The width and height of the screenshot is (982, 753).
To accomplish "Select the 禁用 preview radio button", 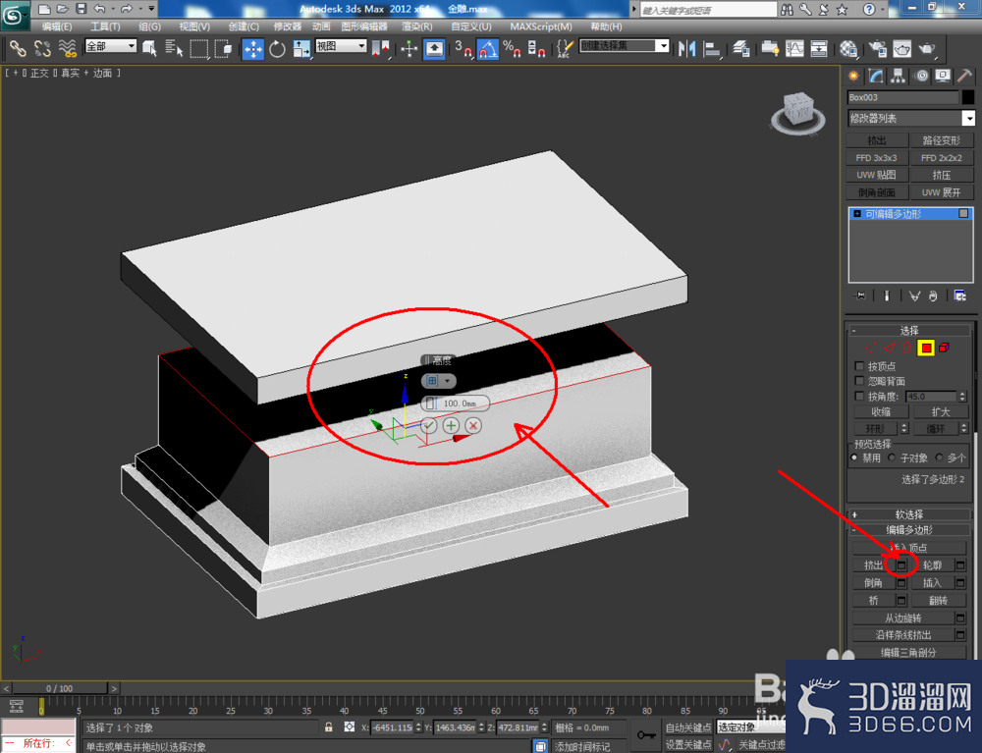I will click(x=854, y=457).
